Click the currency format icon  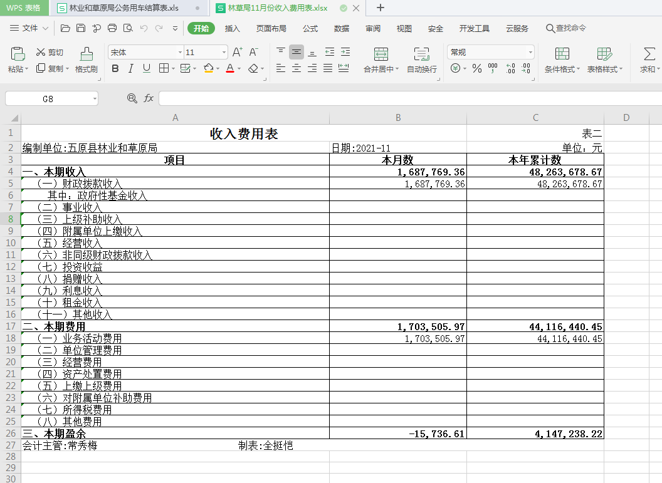[456, 68]
